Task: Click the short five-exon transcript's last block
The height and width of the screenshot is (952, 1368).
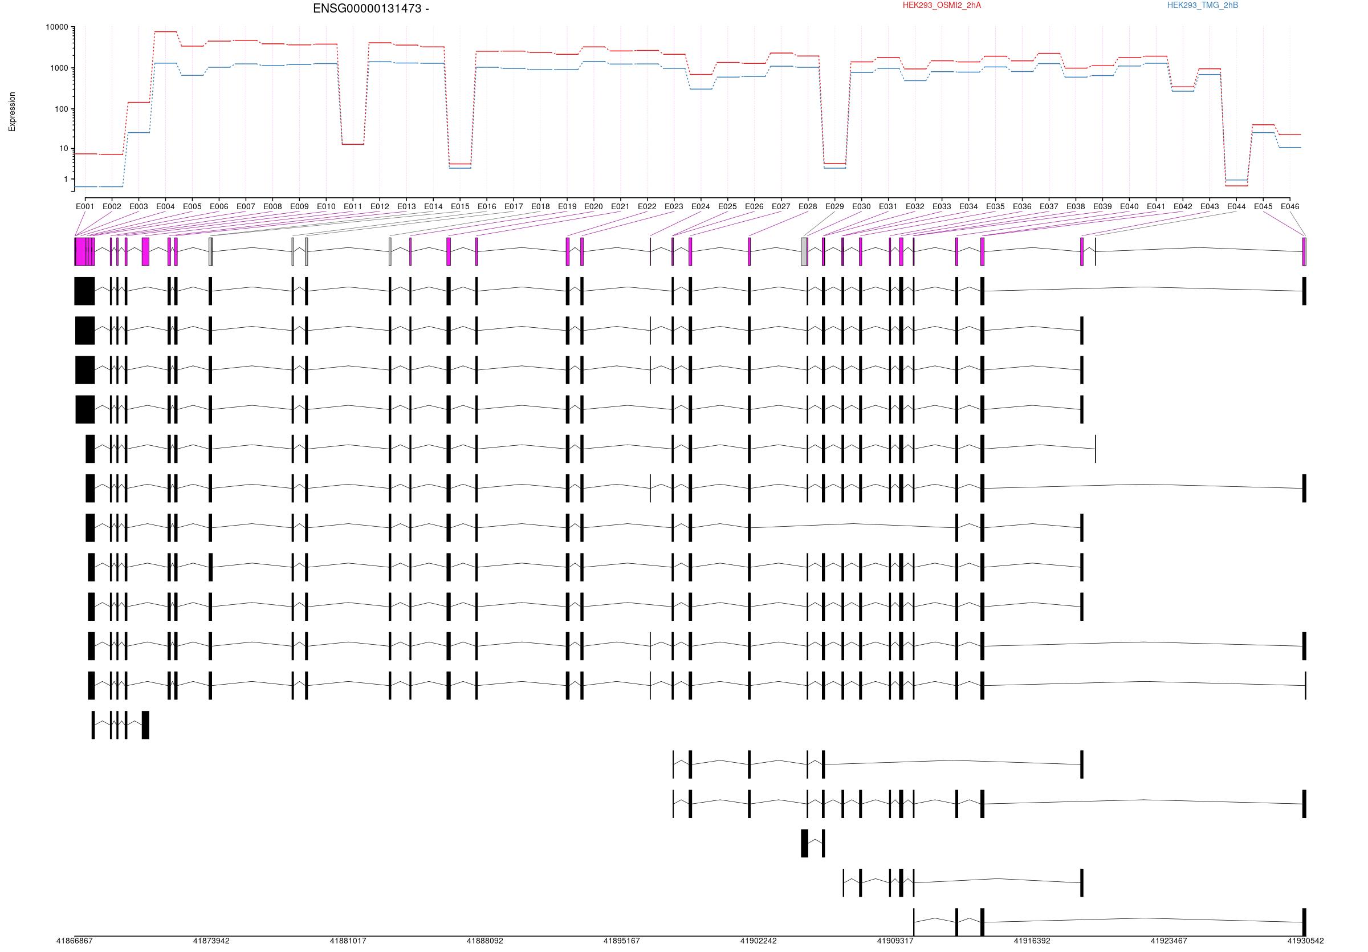Action: pyautogui.click(x=145, y=725)
